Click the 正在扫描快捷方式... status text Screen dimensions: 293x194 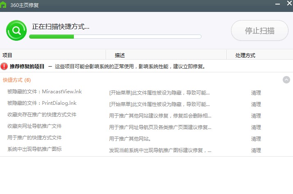pos(61,27)
